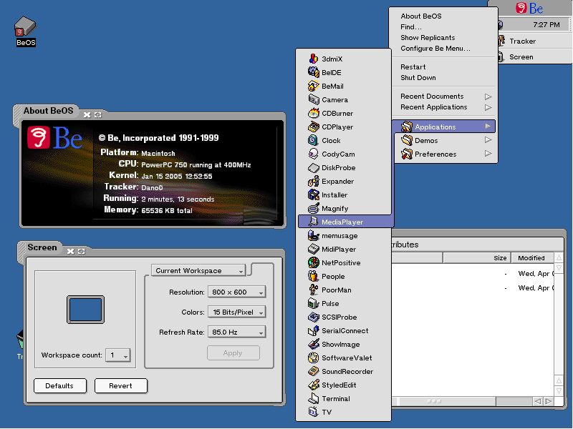The height and width of the screenshot is (429, 573).
Task: Click the Modified column header
Action: 532,258
